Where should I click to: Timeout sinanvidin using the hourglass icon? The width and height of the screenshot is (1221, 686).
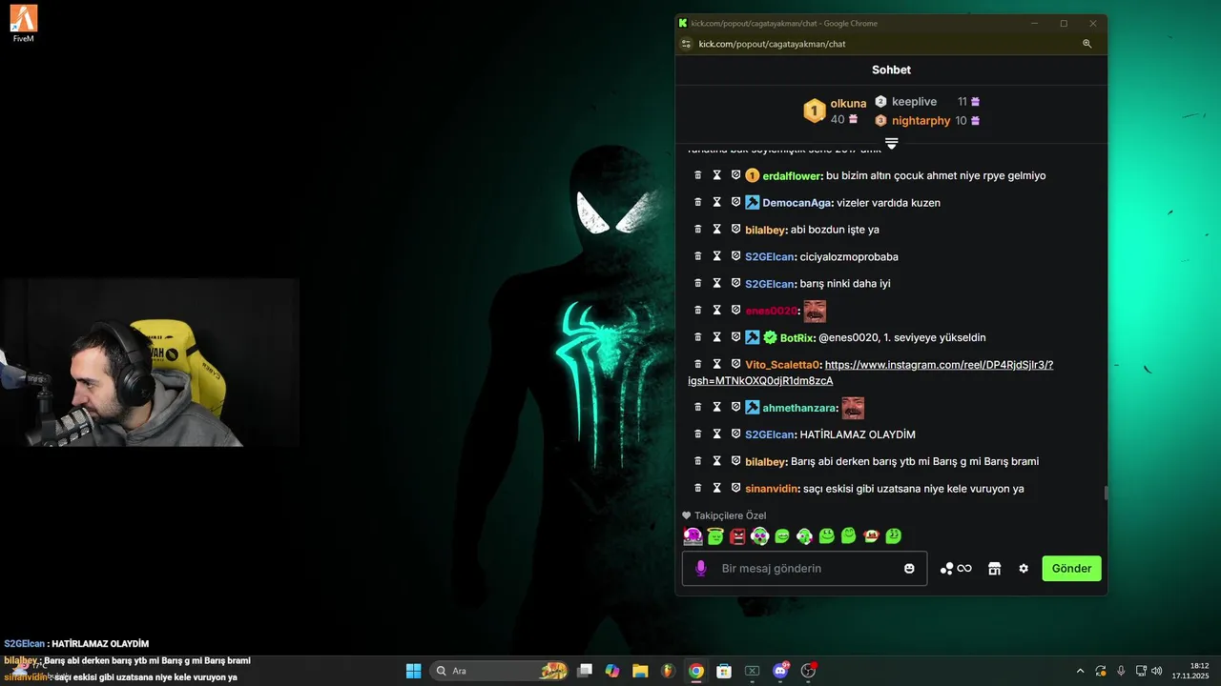[717, 488]
